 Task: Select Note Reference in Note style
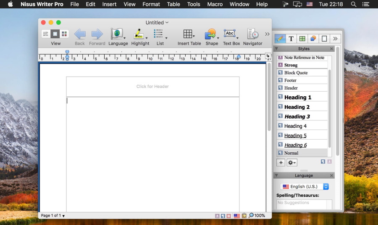302,58
